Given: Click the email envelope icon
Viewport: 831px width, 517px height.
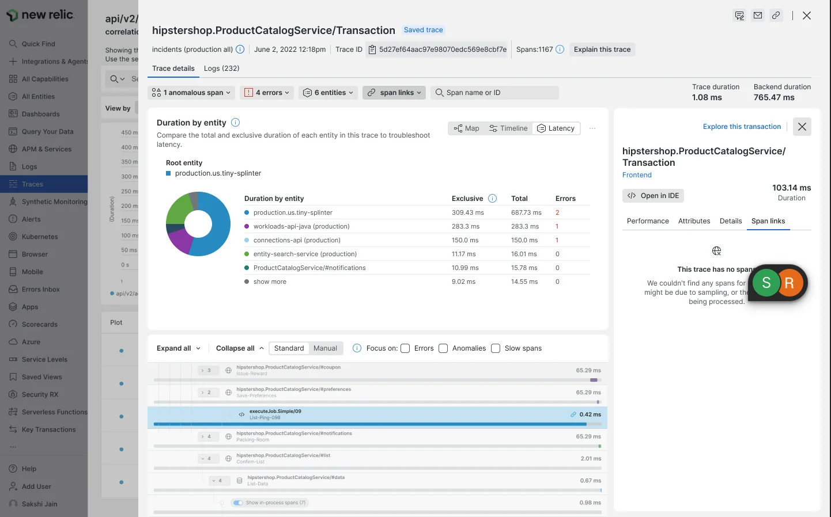Looking at the screenshot, I should [758, 16].
